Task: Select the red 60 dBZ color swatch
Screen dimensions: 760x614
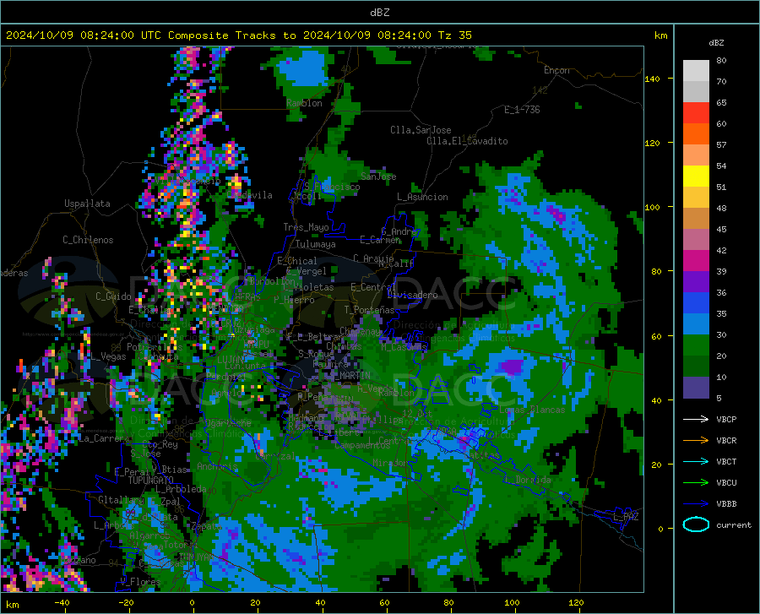Action: coord(696,113)
